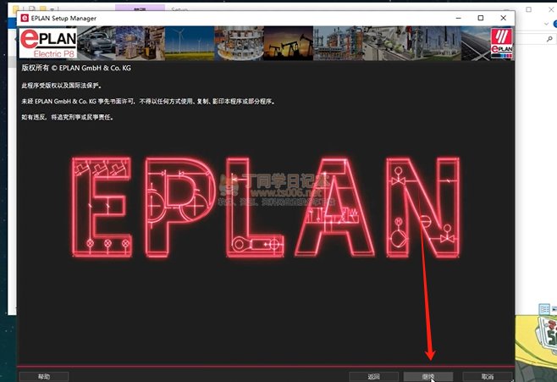Maximize the background Explorer window
The image size is (557, 382).
(x=528, y=9)
